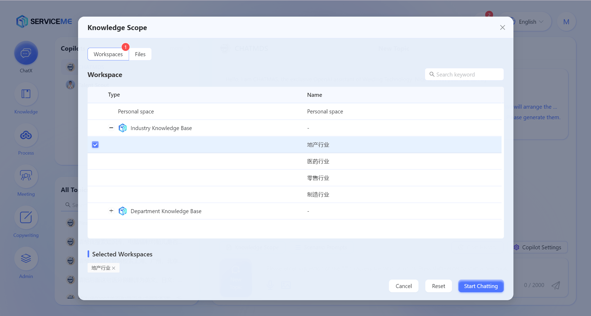Click the Copilot Settings gear icon

516,247
